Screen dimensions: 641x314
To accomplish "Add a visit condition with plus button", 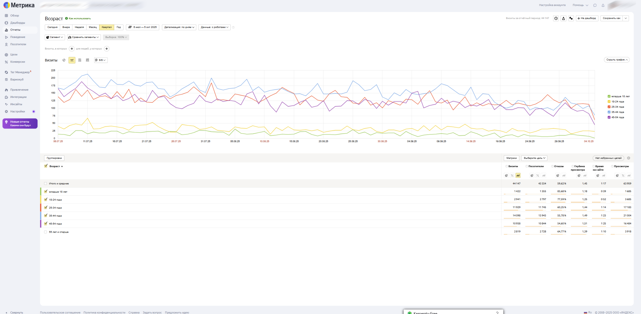I will point(72,49).
